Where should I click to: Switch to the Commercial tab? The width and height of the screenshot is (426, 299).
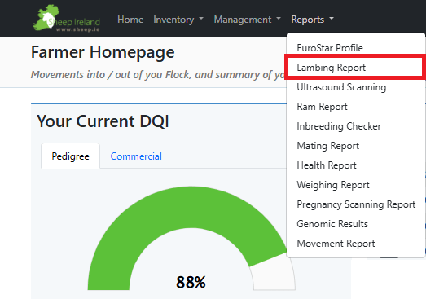tap(136, 156)
